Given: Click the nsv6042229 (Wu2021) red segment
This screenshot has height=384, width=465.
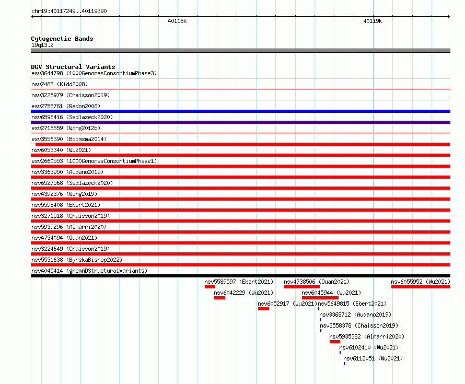Looking at the screenshot, I should 220,298.
